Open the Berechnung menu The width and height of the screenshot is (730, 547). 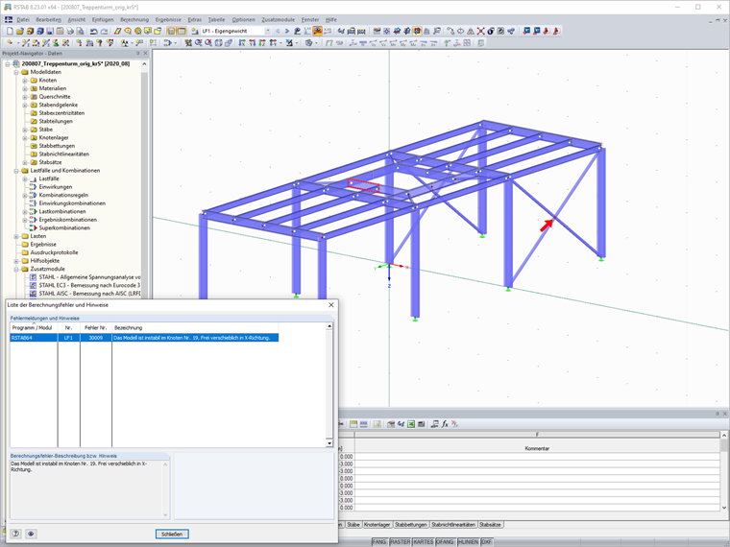click(134, 19)
